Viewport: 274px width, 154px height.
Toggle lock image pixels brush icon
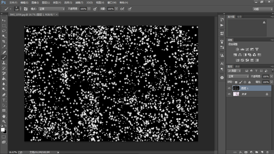[241, 82]
